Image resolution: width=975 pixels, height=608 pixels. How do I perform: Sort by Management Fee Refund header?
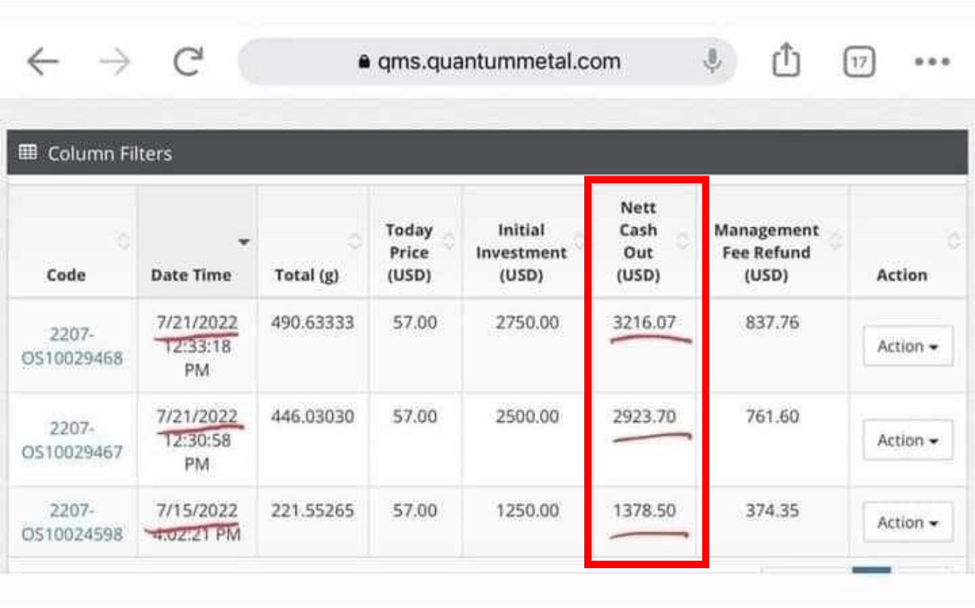(766, 252)
